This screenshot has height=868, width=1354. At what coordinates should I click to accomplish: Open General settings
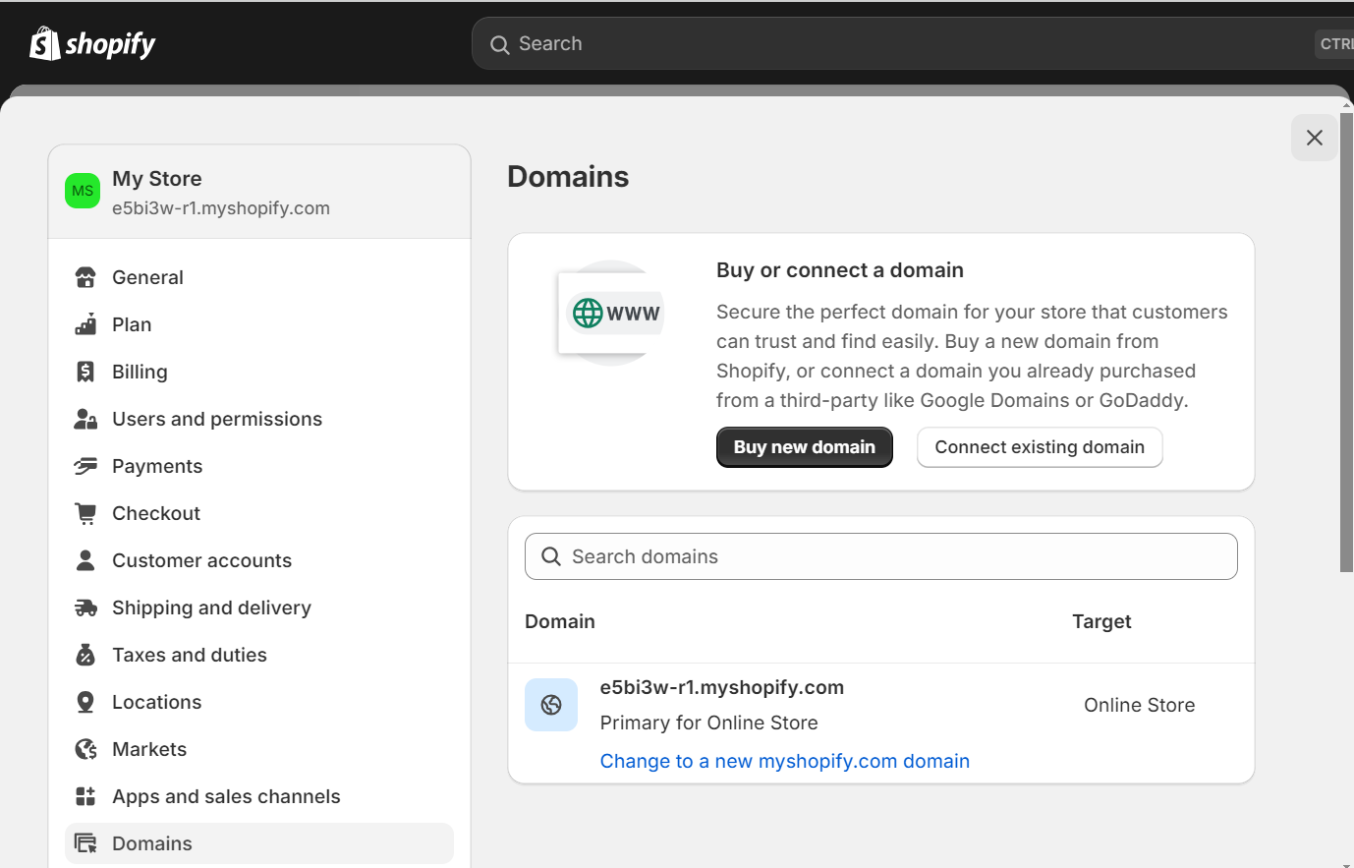point(259,277)
